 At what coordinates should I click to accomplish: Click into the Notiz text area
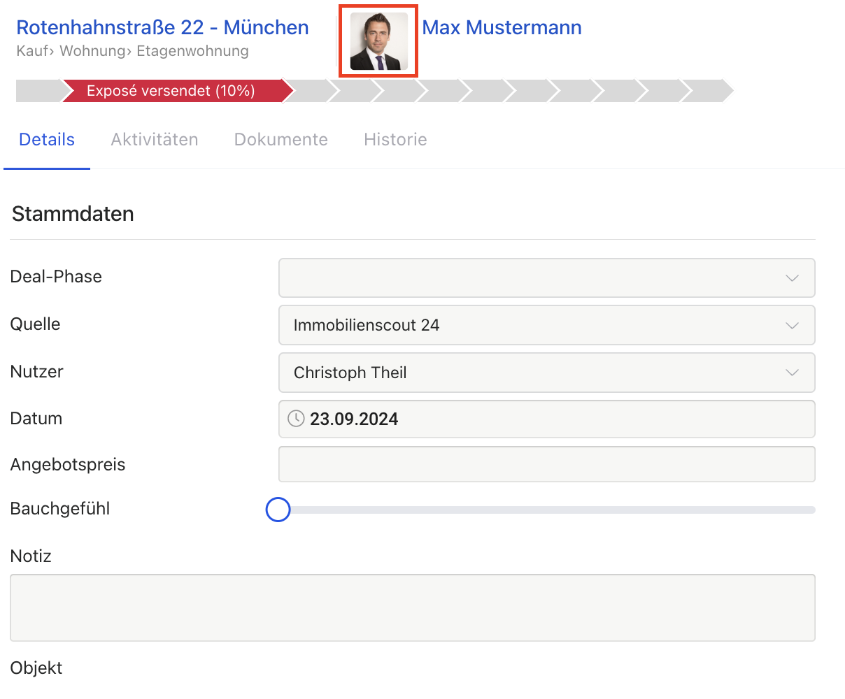412,607
